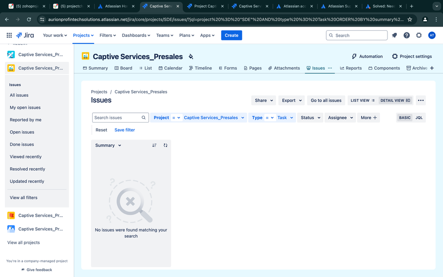Click the Automation lightning icon
The width and height of the screenshot is (443, 277).
coord(354,56)
